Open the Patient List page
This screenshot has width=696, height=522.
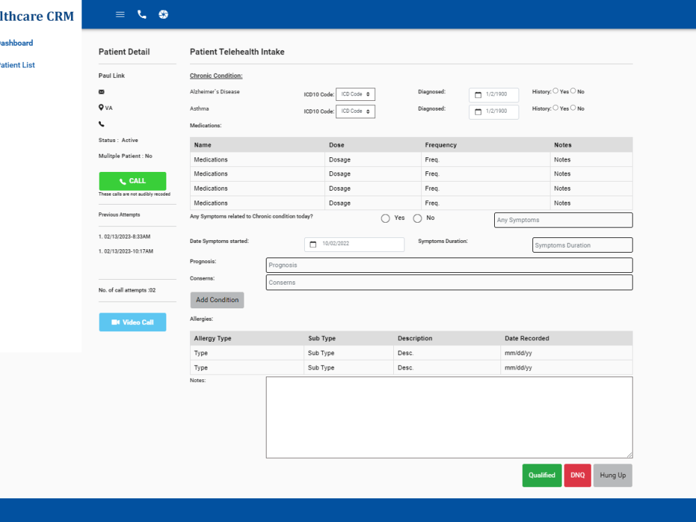coord(15,65)
